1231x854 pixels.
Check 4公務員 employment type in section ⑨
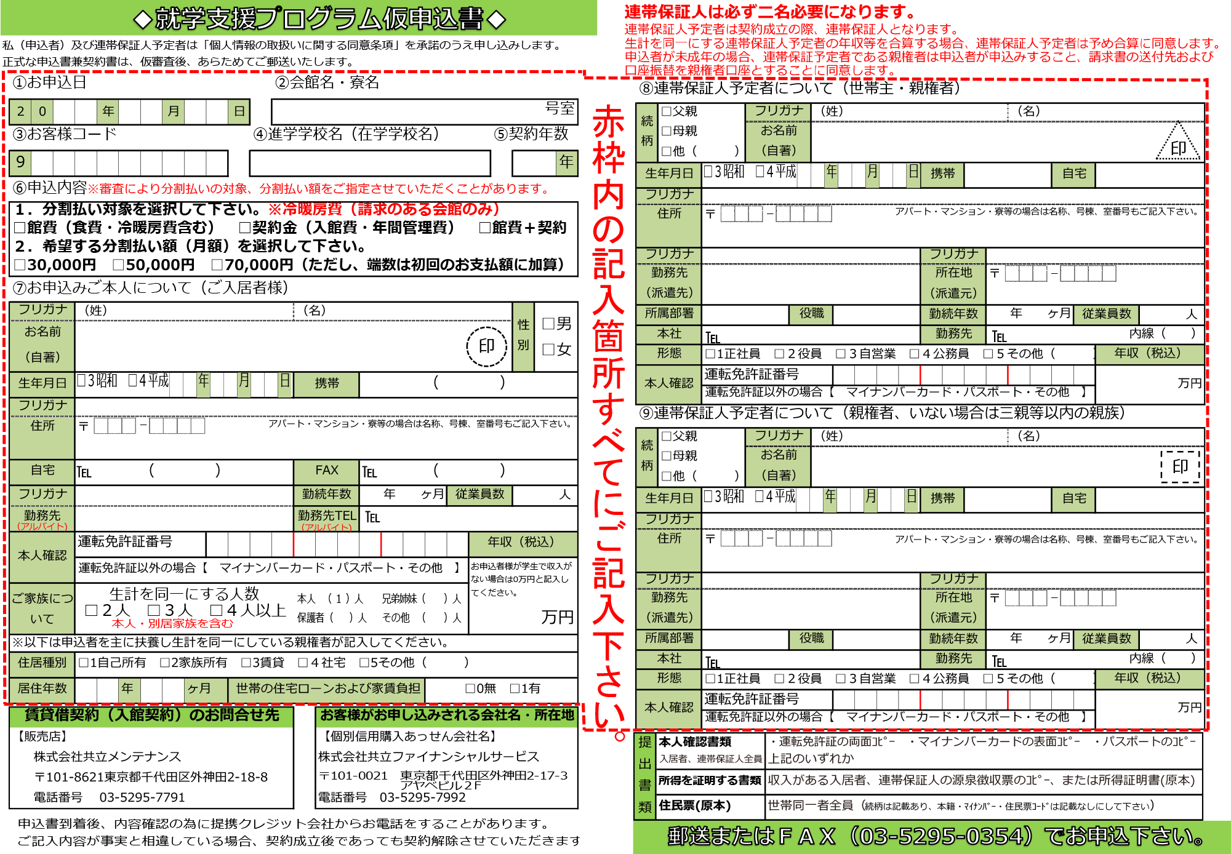point(915,678)
